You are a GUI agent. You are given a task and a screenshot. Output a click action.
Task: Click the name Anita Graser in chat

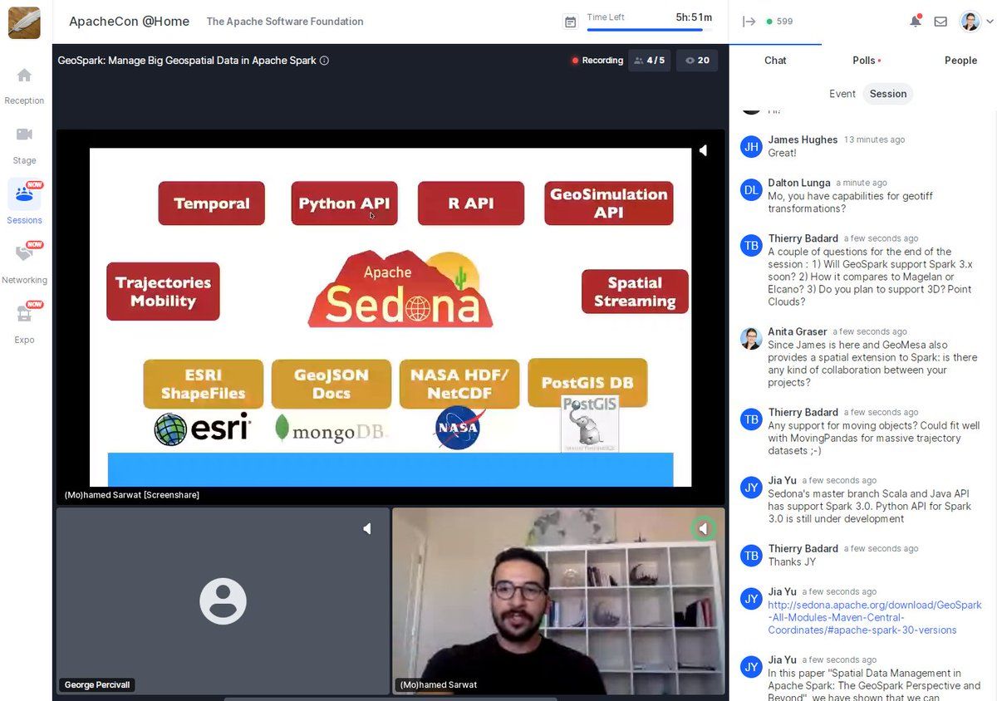click(797, 331)
